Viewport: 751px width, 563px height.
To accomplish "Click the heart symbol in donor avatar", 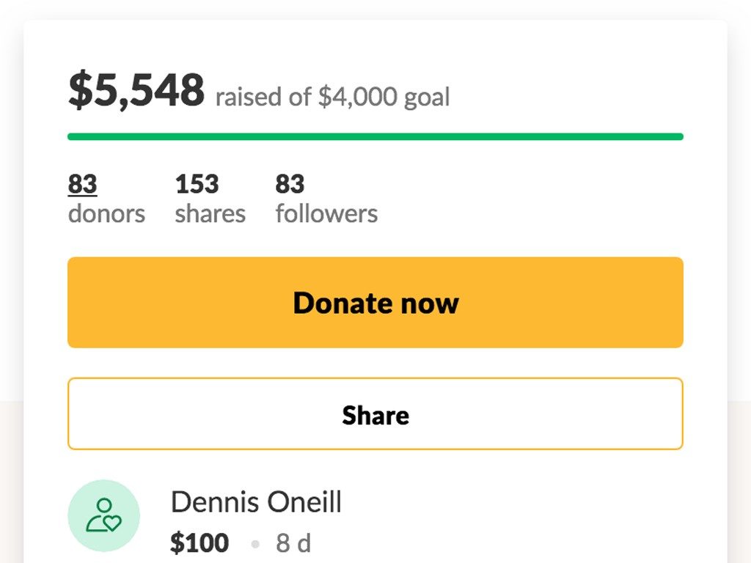I will click(x=111, y=523).
